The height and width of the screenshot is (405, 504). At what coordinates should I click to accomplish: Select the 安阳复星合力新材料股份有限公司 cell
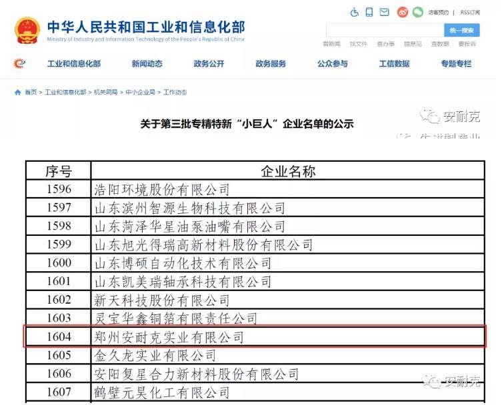(x=288, y=374)
